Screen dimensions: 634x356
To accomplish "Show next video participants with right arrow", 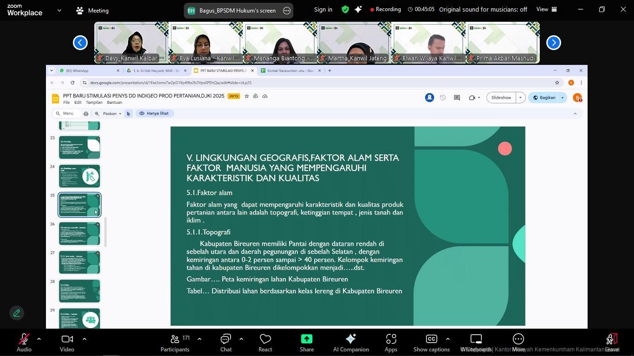I will pos(553,43).
